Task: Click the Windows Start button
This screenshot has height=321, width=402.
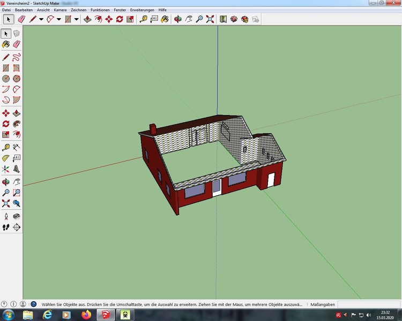Action: [8, 314]
